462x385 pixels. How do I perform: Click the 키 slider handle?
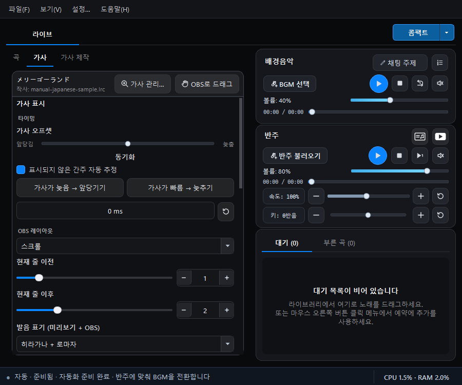tap(368, 215)
